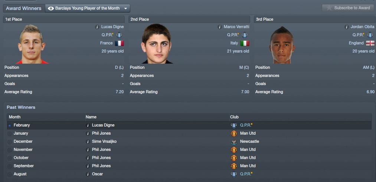Click the Italy flag icon
This screenshot has width=376, height=182.
[245, 43]
